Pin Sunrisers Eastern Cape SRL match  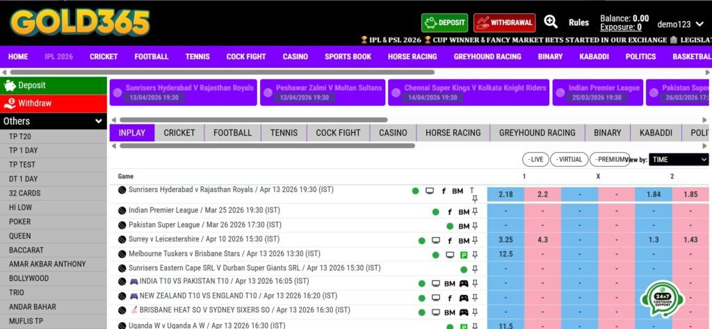[475, 269]
